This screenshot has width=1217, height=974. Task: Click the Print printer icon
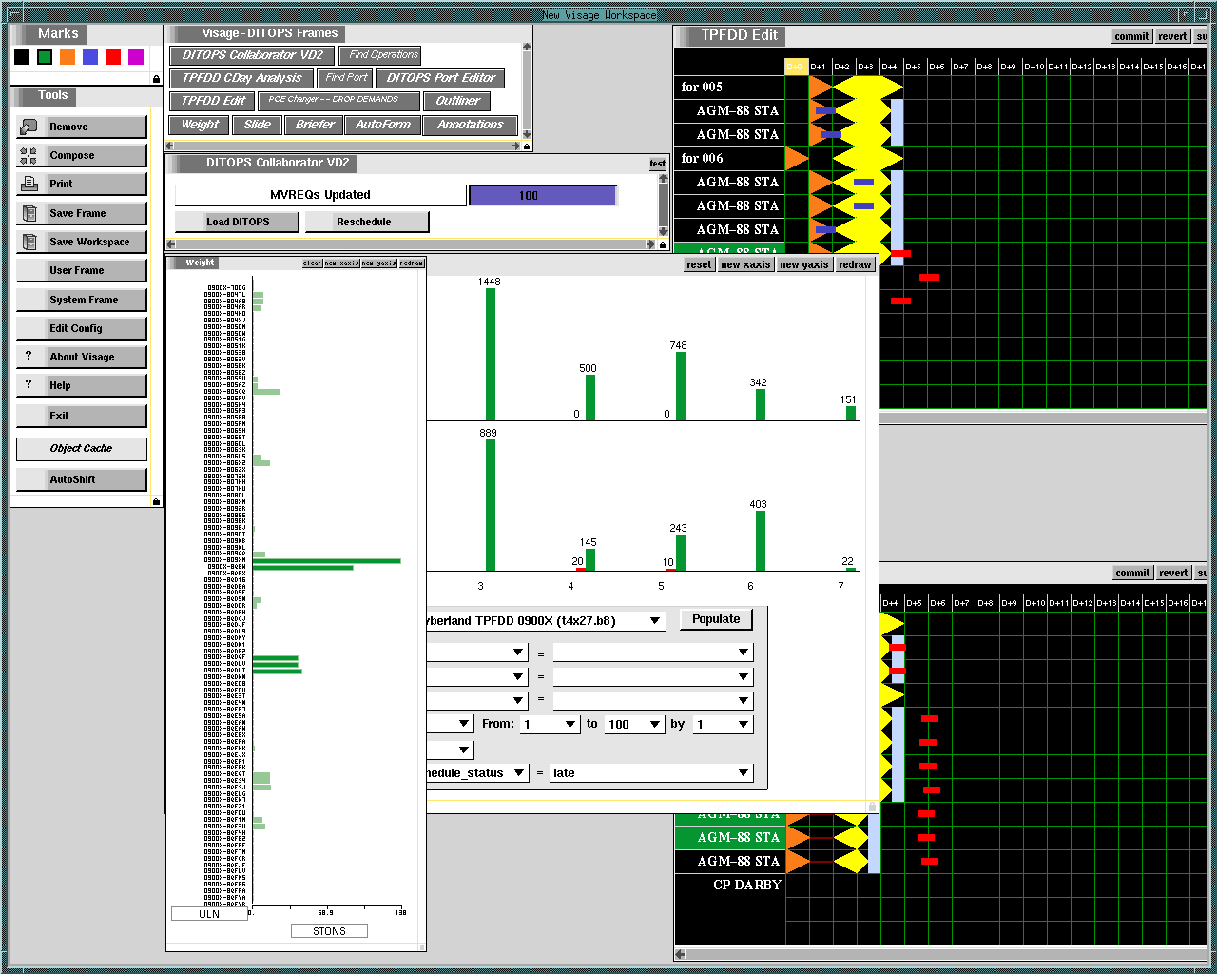(29, 184)
